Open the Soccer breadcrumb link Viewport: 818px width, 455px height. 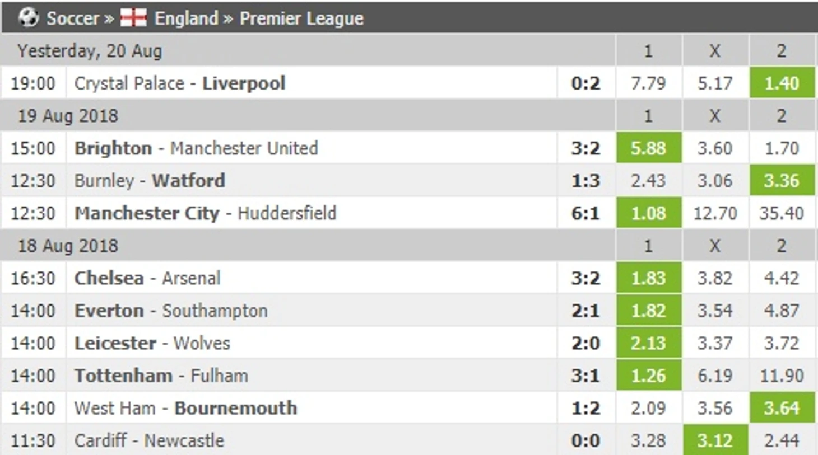click(72, 18)
